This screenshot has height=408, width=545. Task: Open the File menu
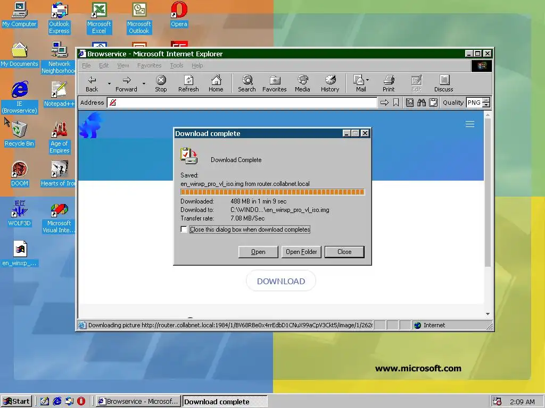[x=86, y=65]
